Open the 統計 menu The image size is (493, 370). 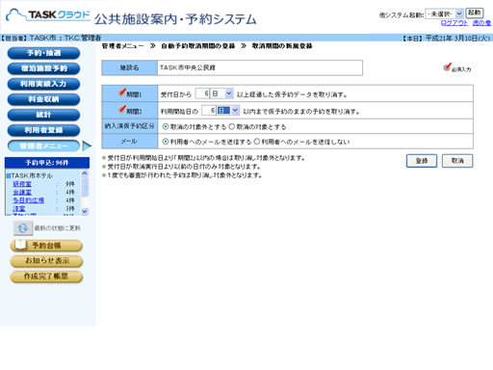(43, 115)
